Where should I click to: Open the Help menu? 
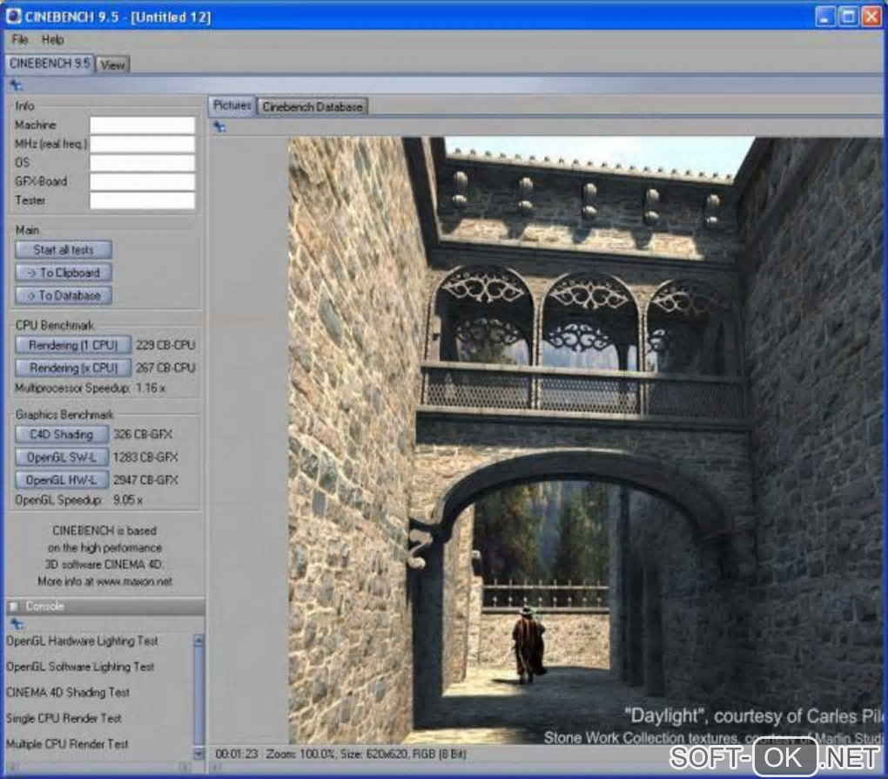point(52,40)
